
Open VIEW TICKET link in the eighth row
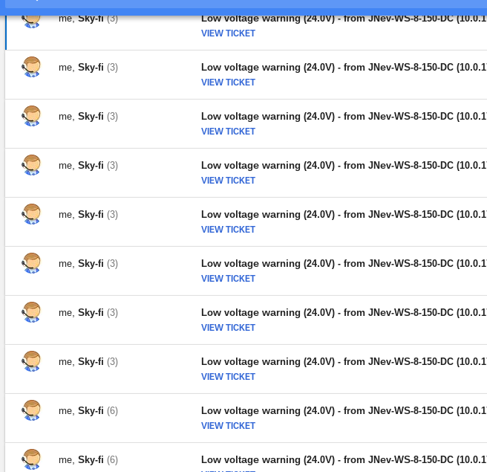(x=228, y=377)
